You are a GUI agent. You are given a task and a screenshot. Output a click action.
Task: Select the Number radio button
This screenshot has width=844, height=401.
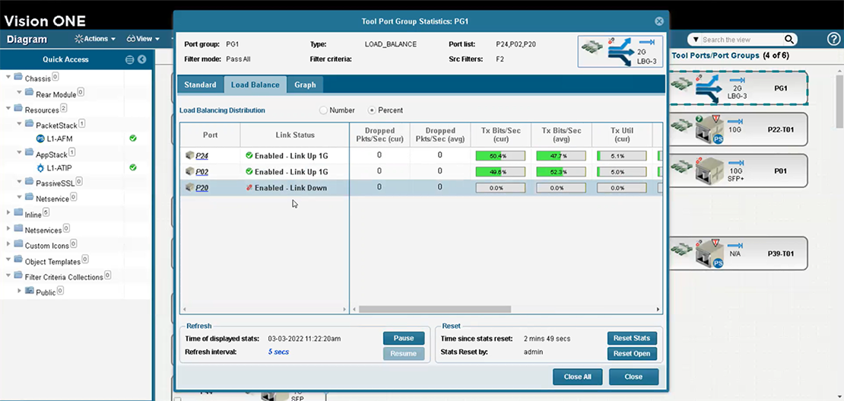coord(323,110)
